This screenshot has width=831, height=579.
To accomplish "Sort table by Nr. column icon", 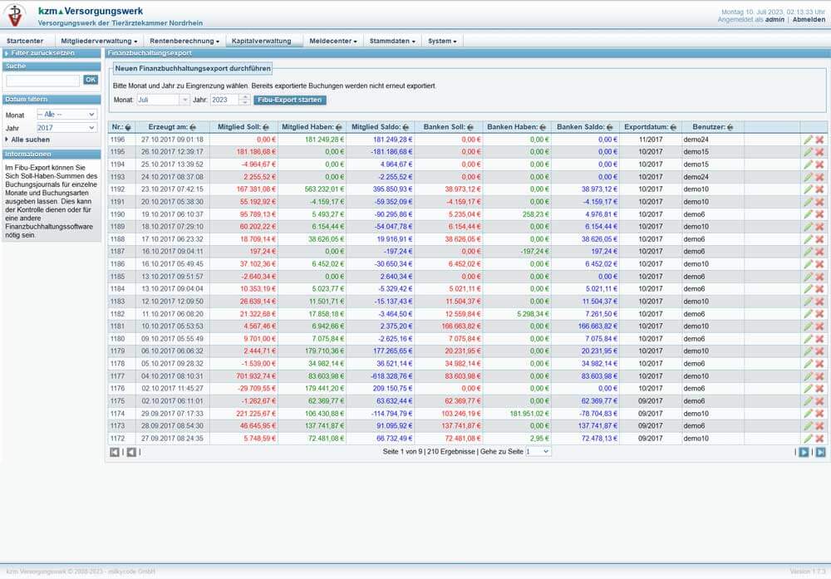I will point(128,127).
